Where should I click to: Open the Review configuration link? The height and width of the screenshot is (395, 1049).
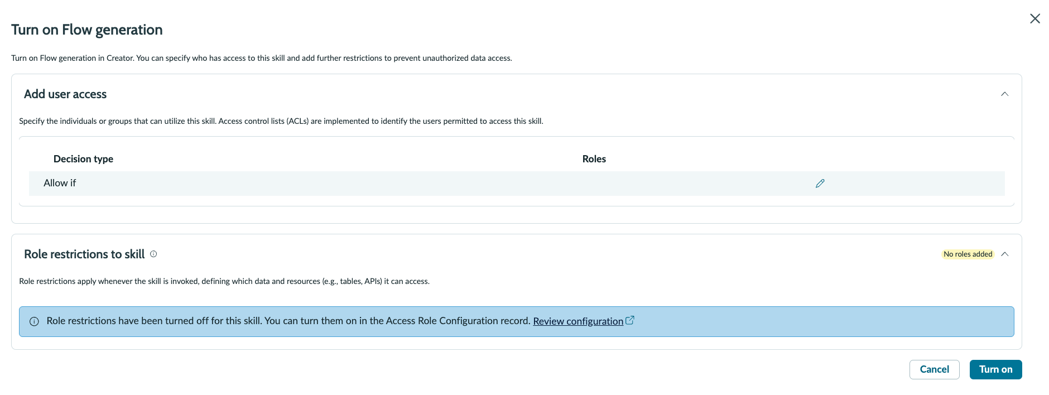(x=578, y=321)
